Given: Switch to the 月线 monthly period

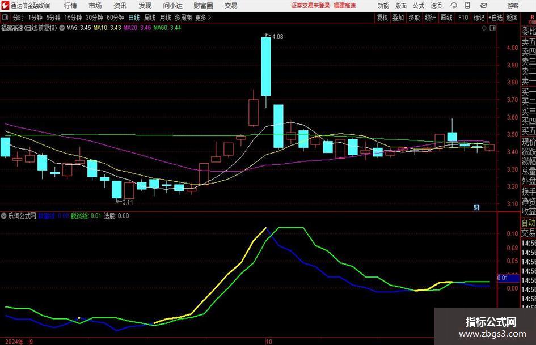Looking at the screenshot, I should pos(165,18).
